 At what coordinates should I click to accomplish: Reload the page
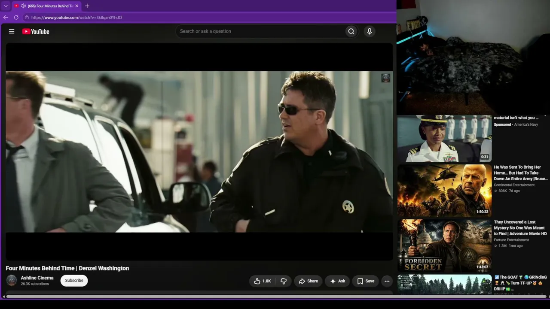[16, 18]
